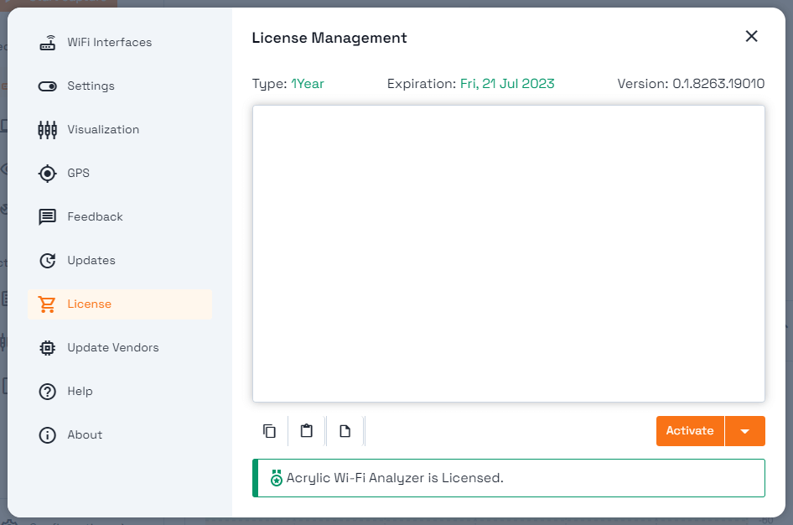Click the Update Vendors chip icon
This screenshot has height=525, width=793.
(x=48, y=348)
